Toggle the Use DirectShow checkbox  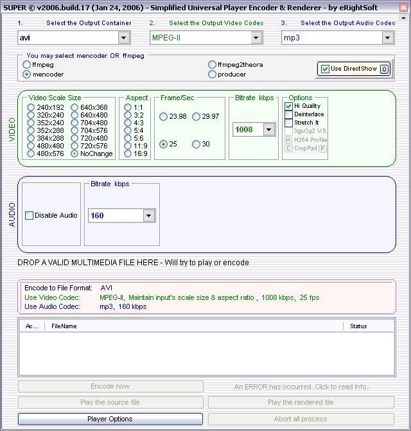point(325,69)
